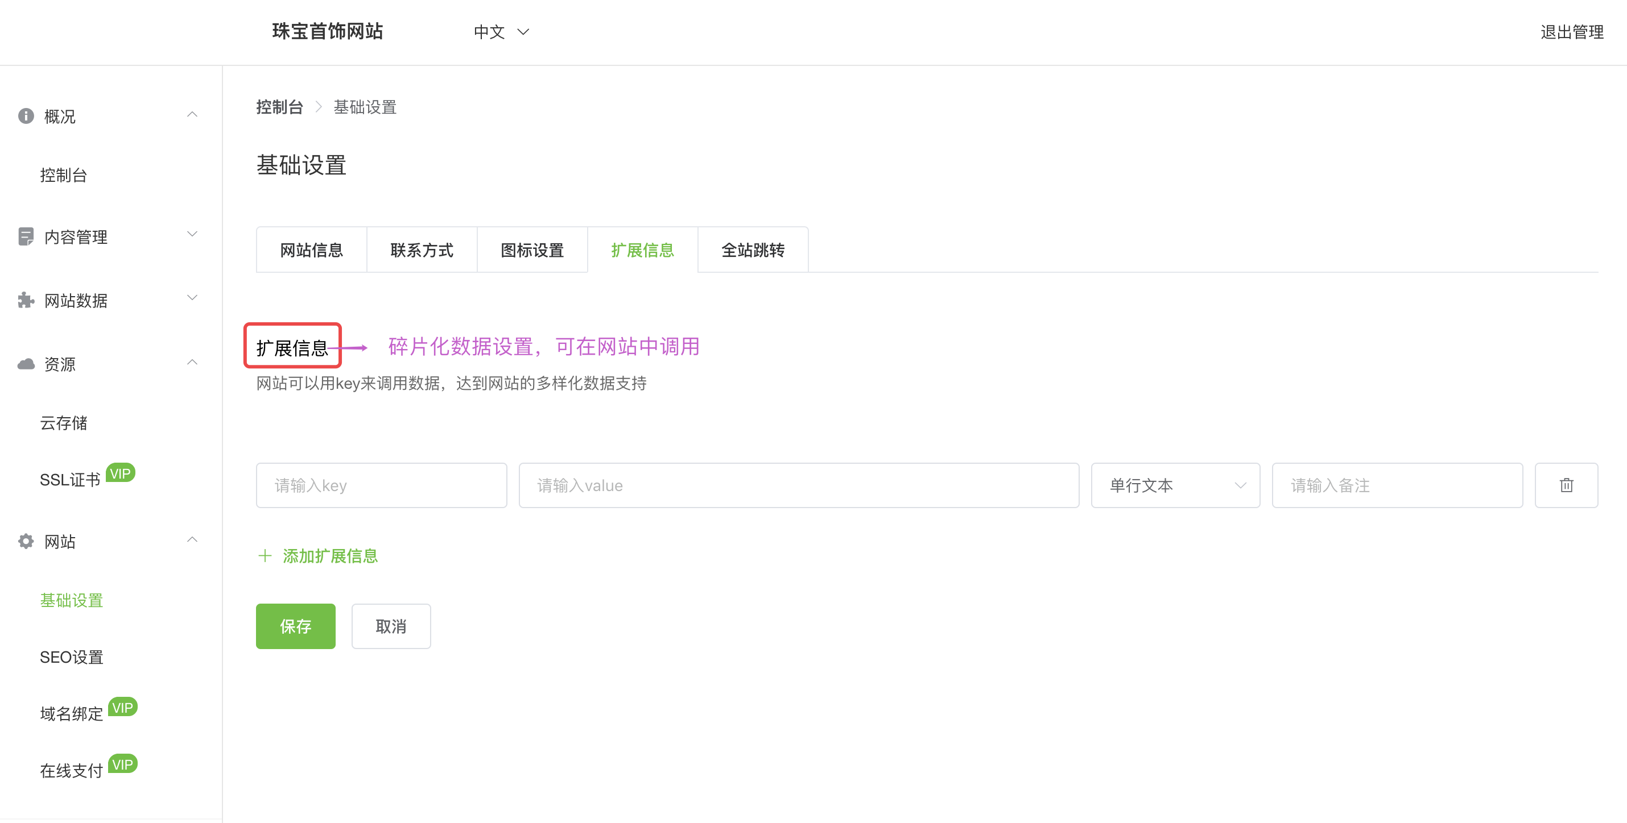Focus the 请输入备注 input field

(x=1397, y=485)
